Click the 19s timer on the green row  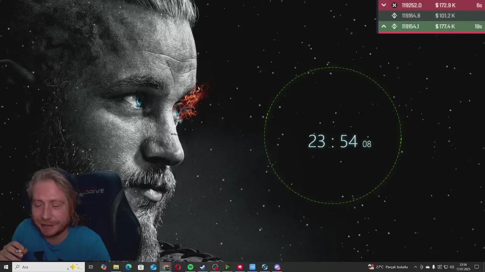click(x=478, y=26)
